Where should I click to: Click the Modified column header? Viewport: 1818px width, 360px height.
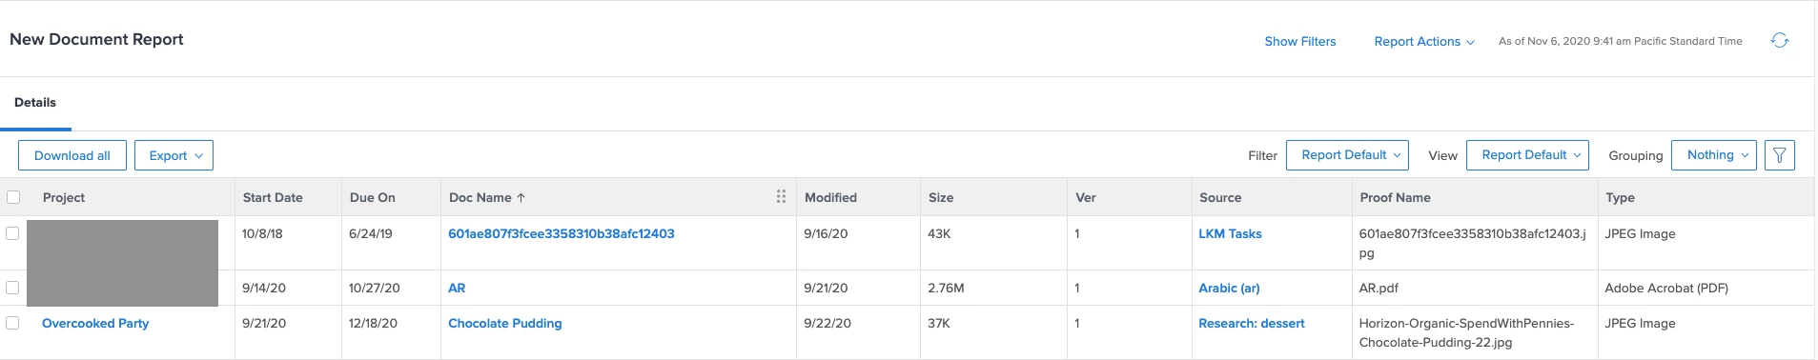click(x=830, y=197)
